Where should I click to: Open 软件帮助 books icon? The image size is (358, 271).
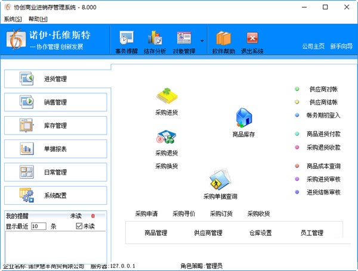(x=224, y=38)
